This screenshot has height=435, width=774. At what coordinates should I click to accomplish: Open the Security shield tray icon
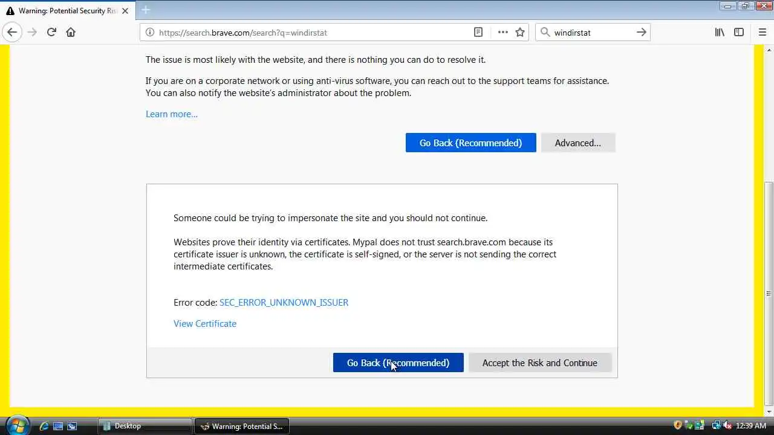coord(678,425)
